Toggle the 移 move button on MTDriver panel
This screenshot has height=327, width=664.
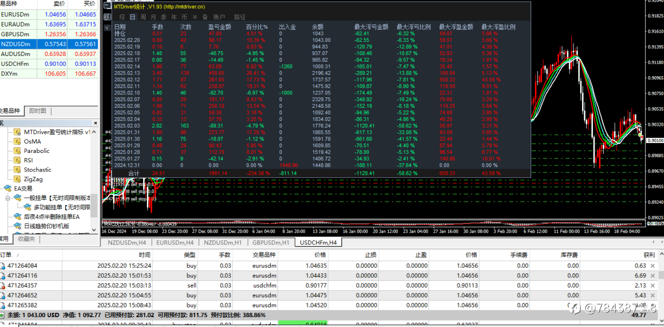pyautogui.click(x=107, y=17)
